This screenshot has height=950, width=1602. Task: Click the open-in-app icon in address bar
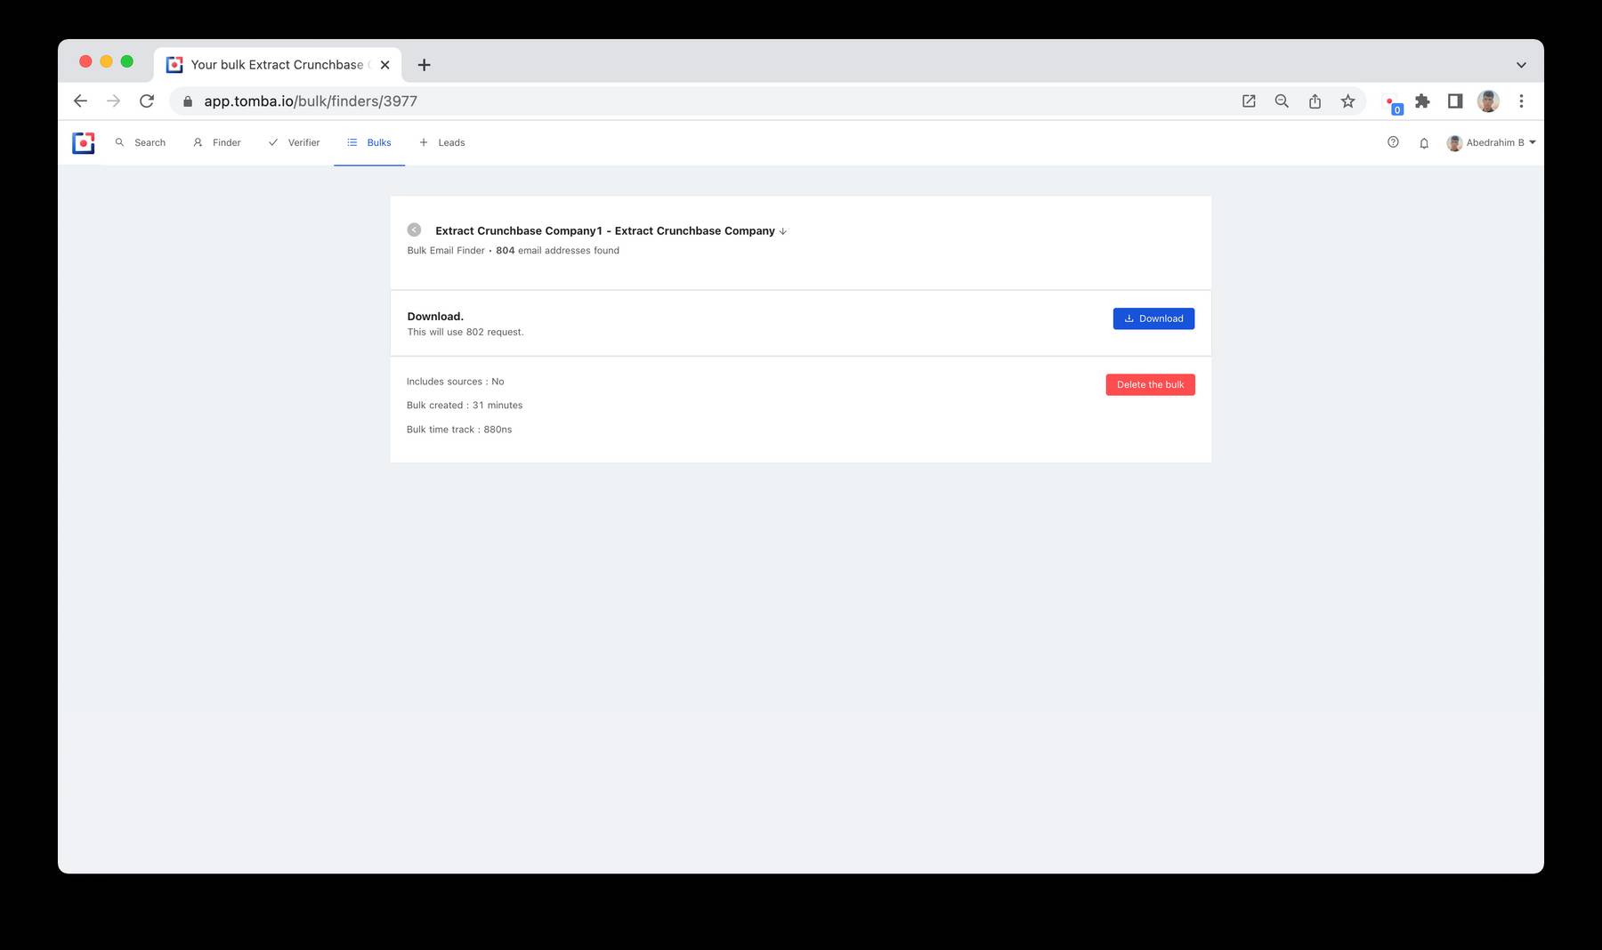tap(1249, 101)
